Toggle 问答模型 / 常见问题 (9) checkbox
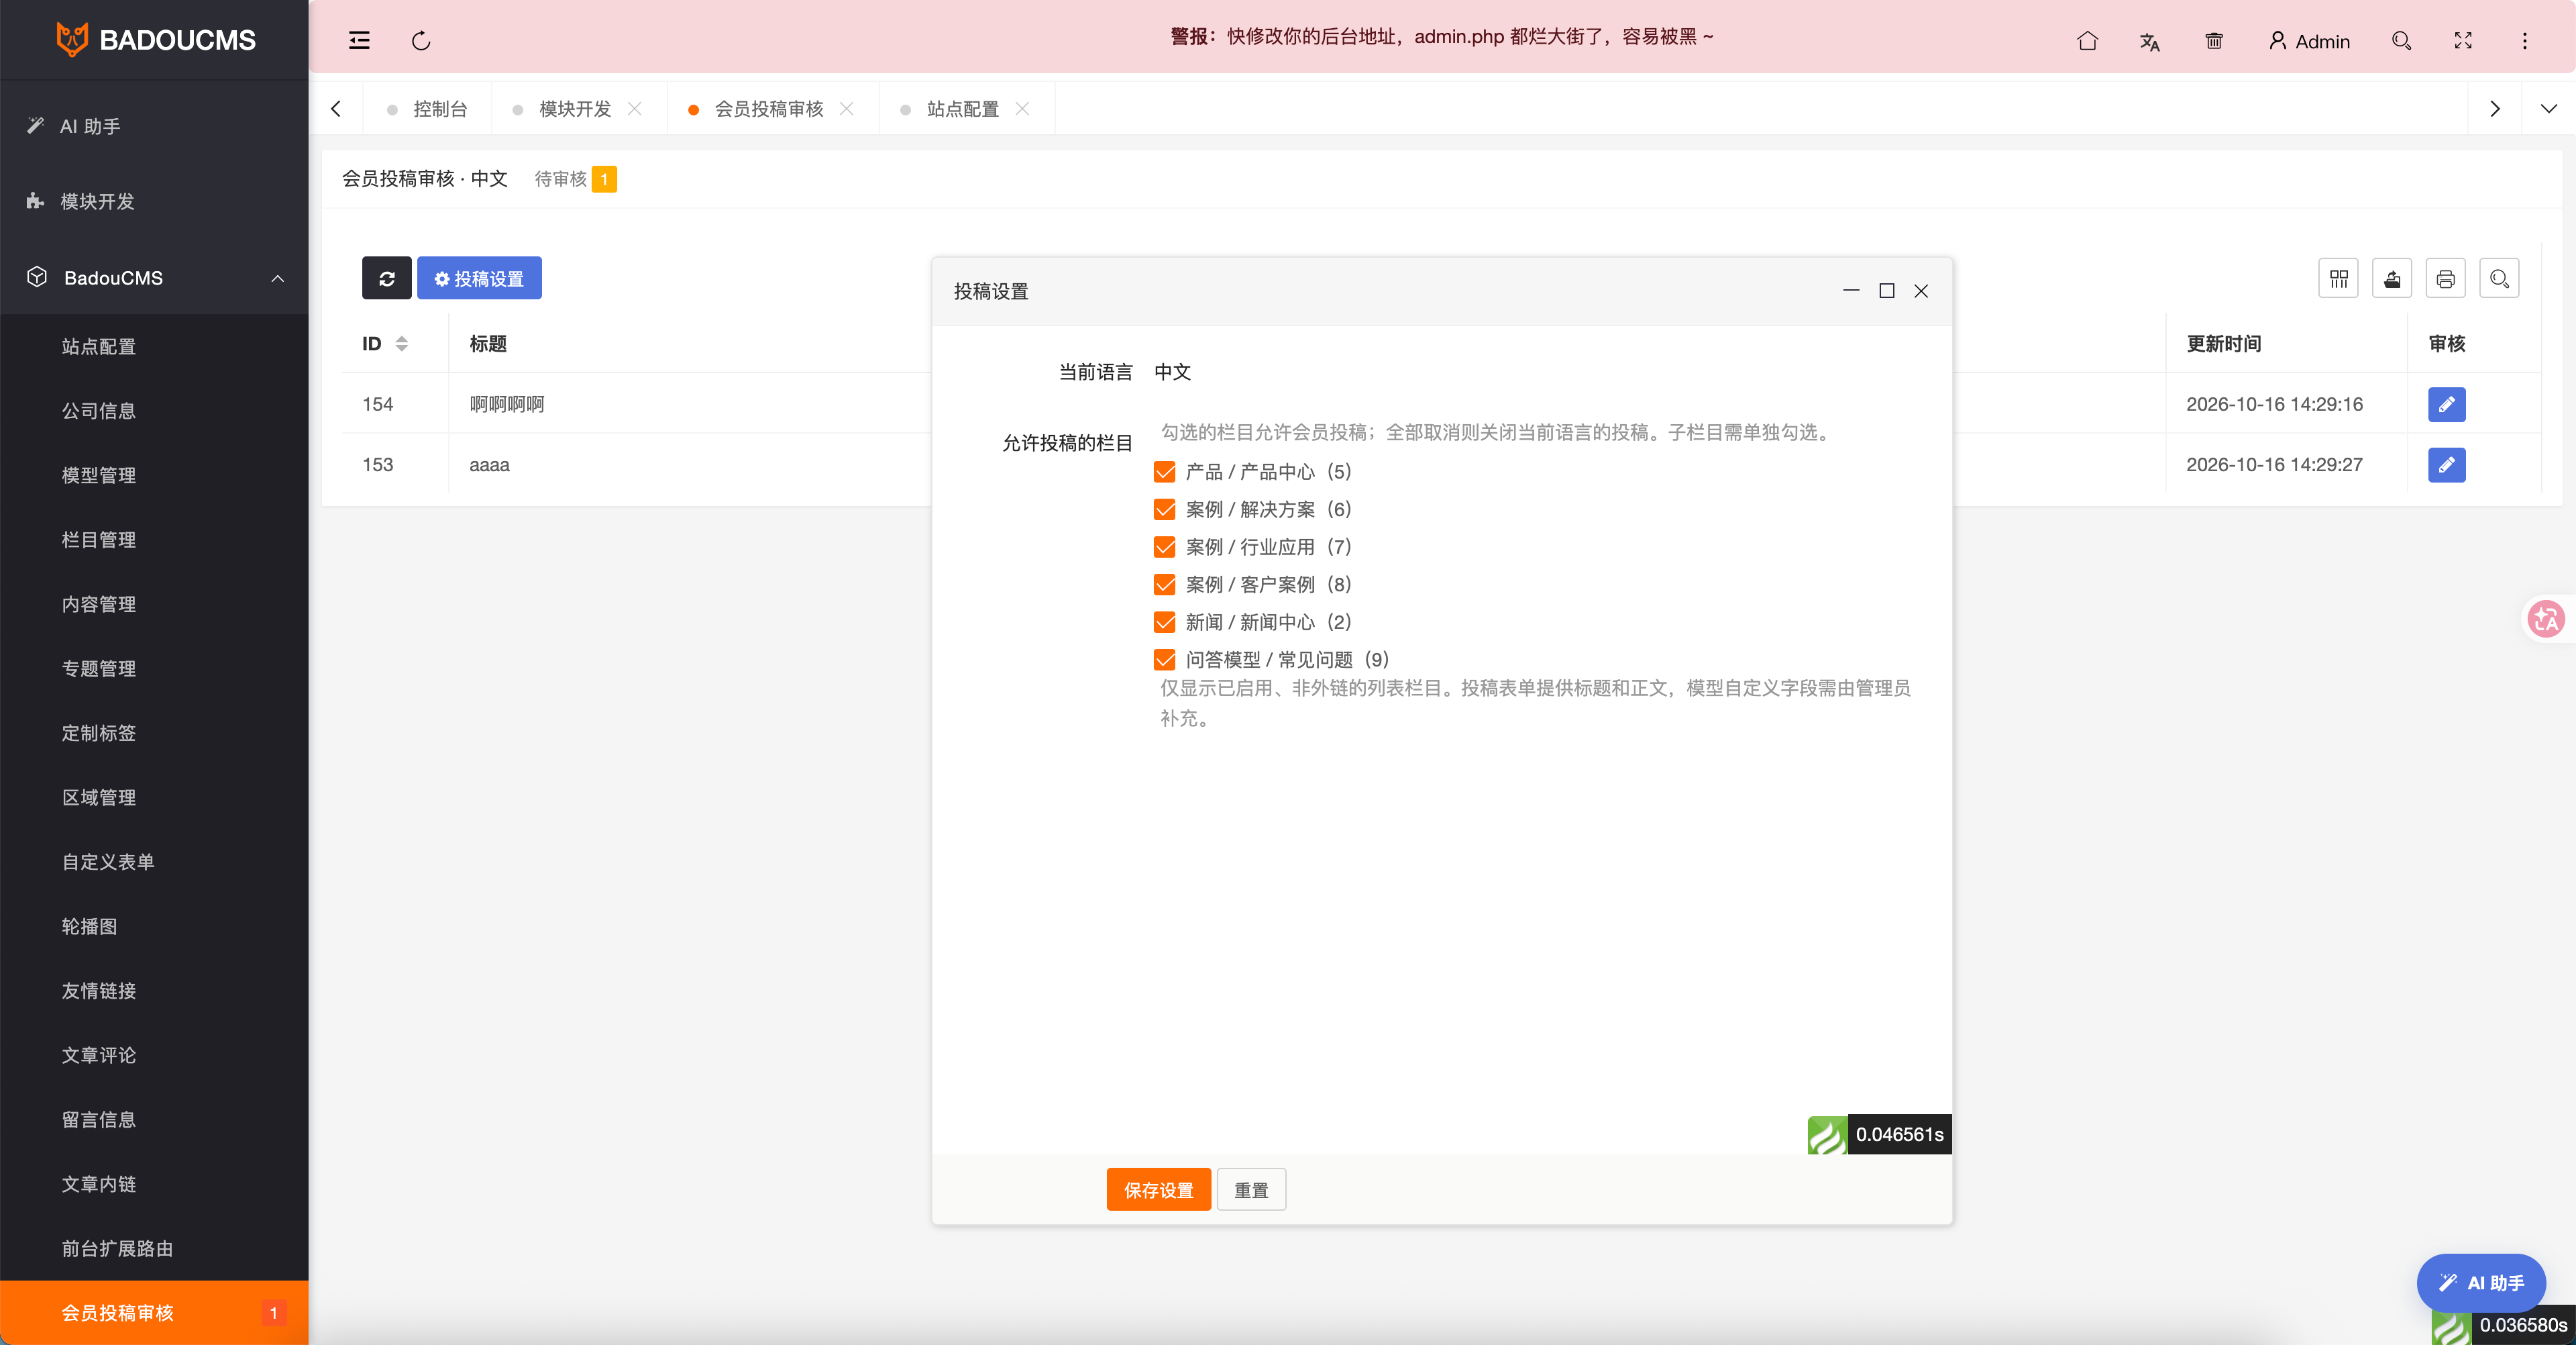Viewport: 2576px width, 1345px height. [1164, 660]
